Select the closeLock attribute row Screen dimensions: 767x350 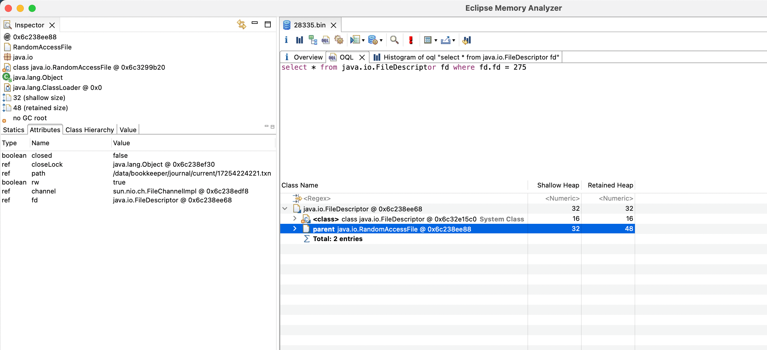pyautogui.click(x=138, y=164)
